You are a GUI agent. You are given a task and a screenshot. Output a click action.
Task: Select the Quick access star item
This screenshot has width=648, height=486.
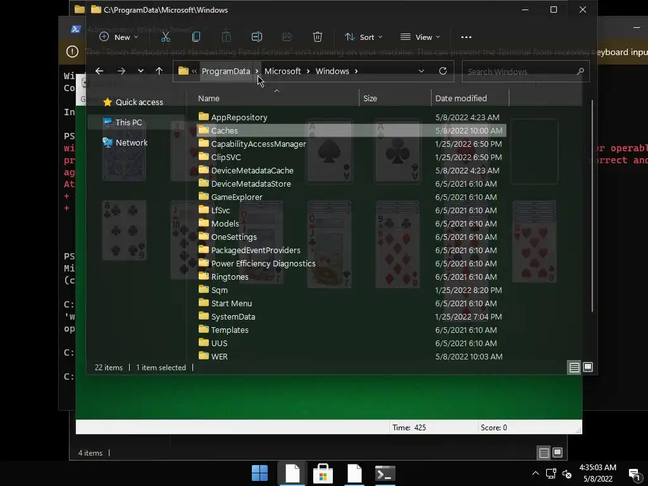click(x=133, y=102)
